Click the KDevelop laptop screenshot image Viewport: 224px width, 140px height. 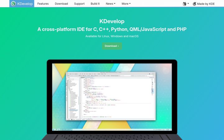pos(112,100)
